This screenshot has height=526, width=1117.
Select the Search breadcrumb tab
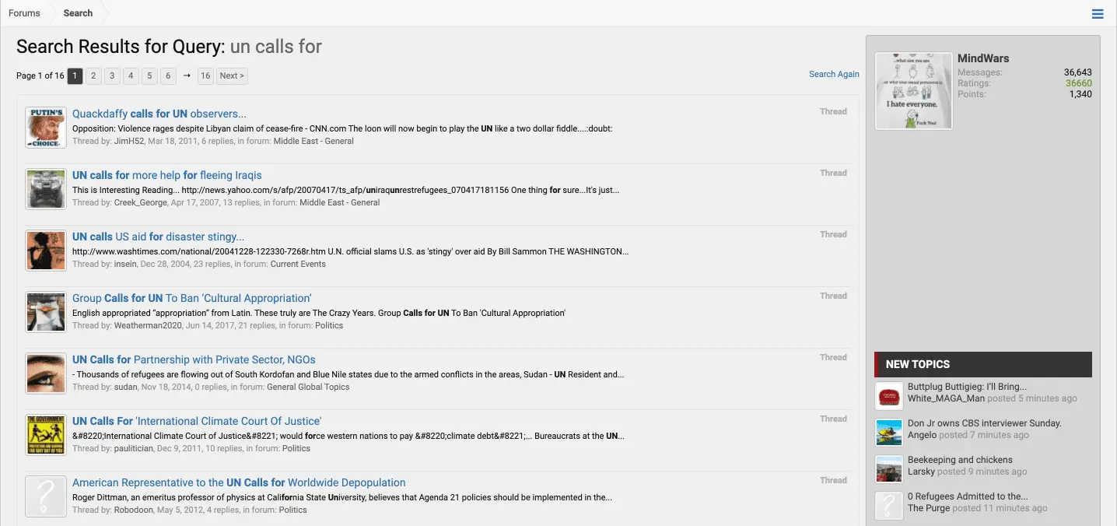pos(78,13)
